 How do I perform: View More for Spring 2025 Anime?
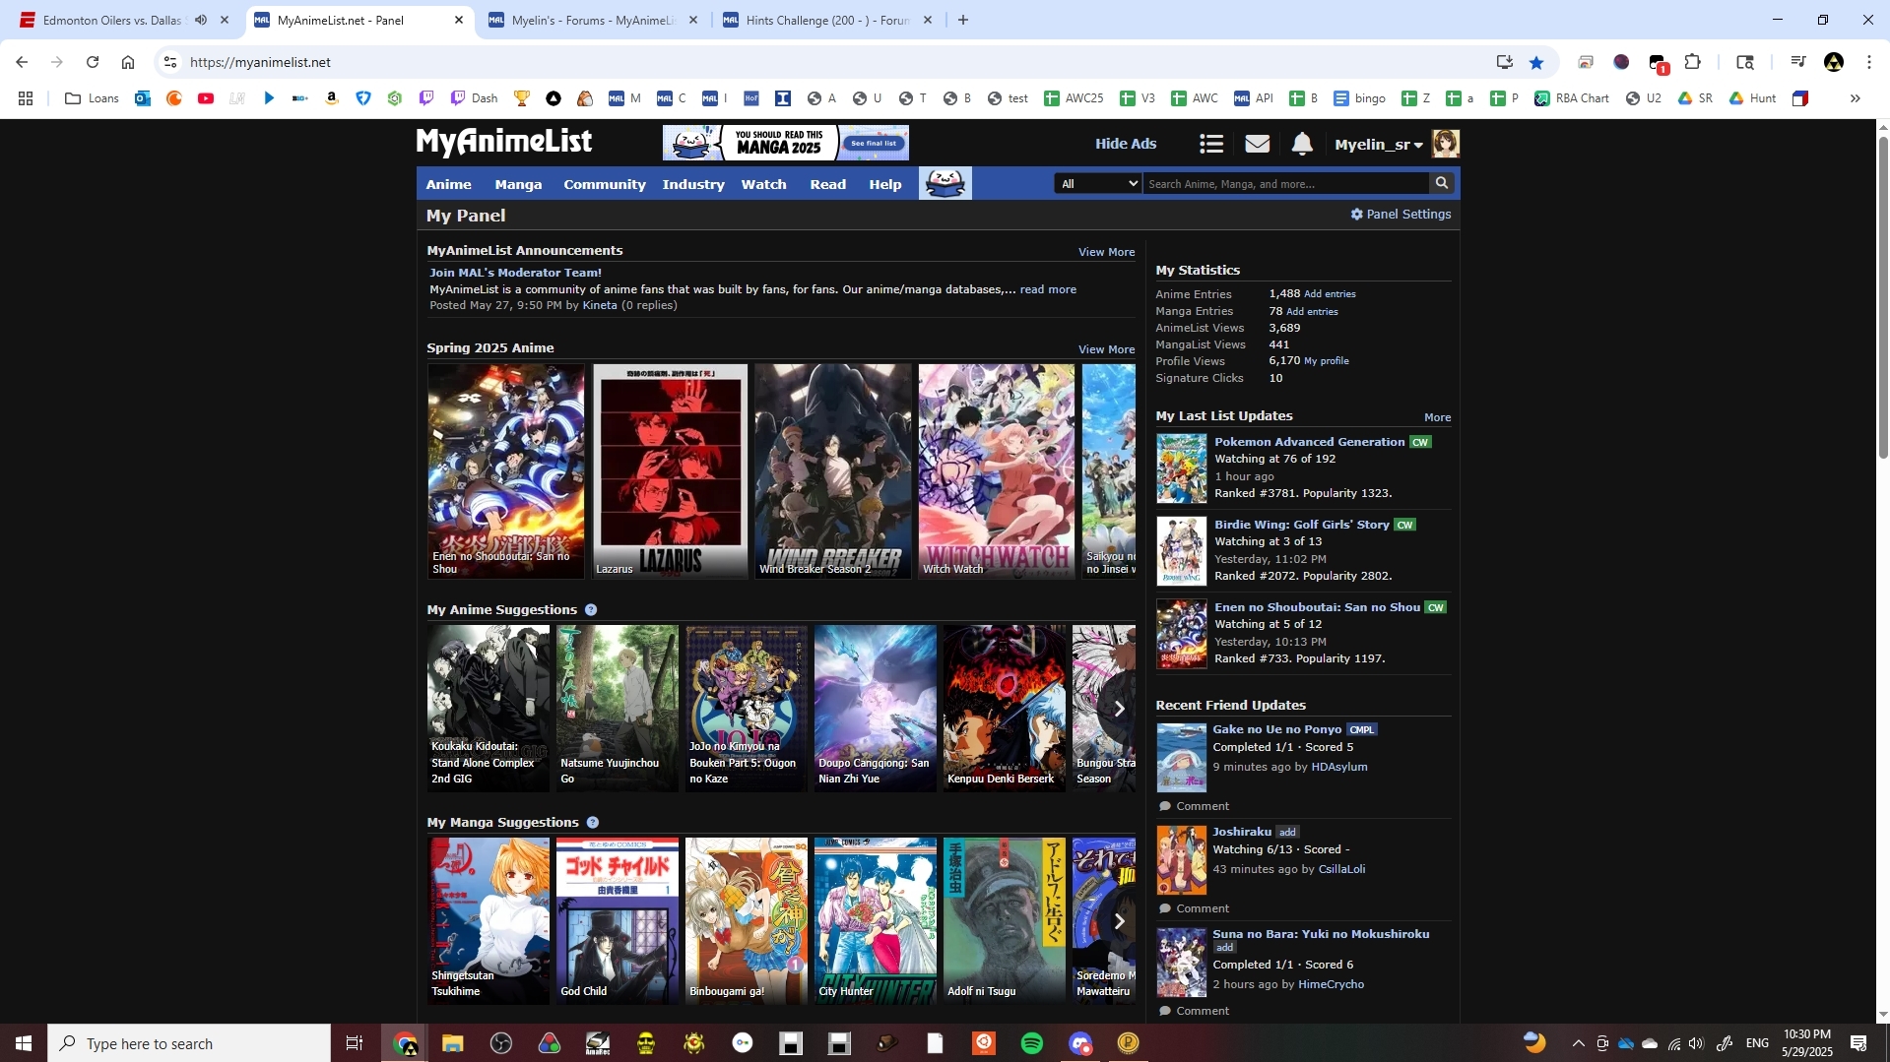click(x=1106, y=349)
